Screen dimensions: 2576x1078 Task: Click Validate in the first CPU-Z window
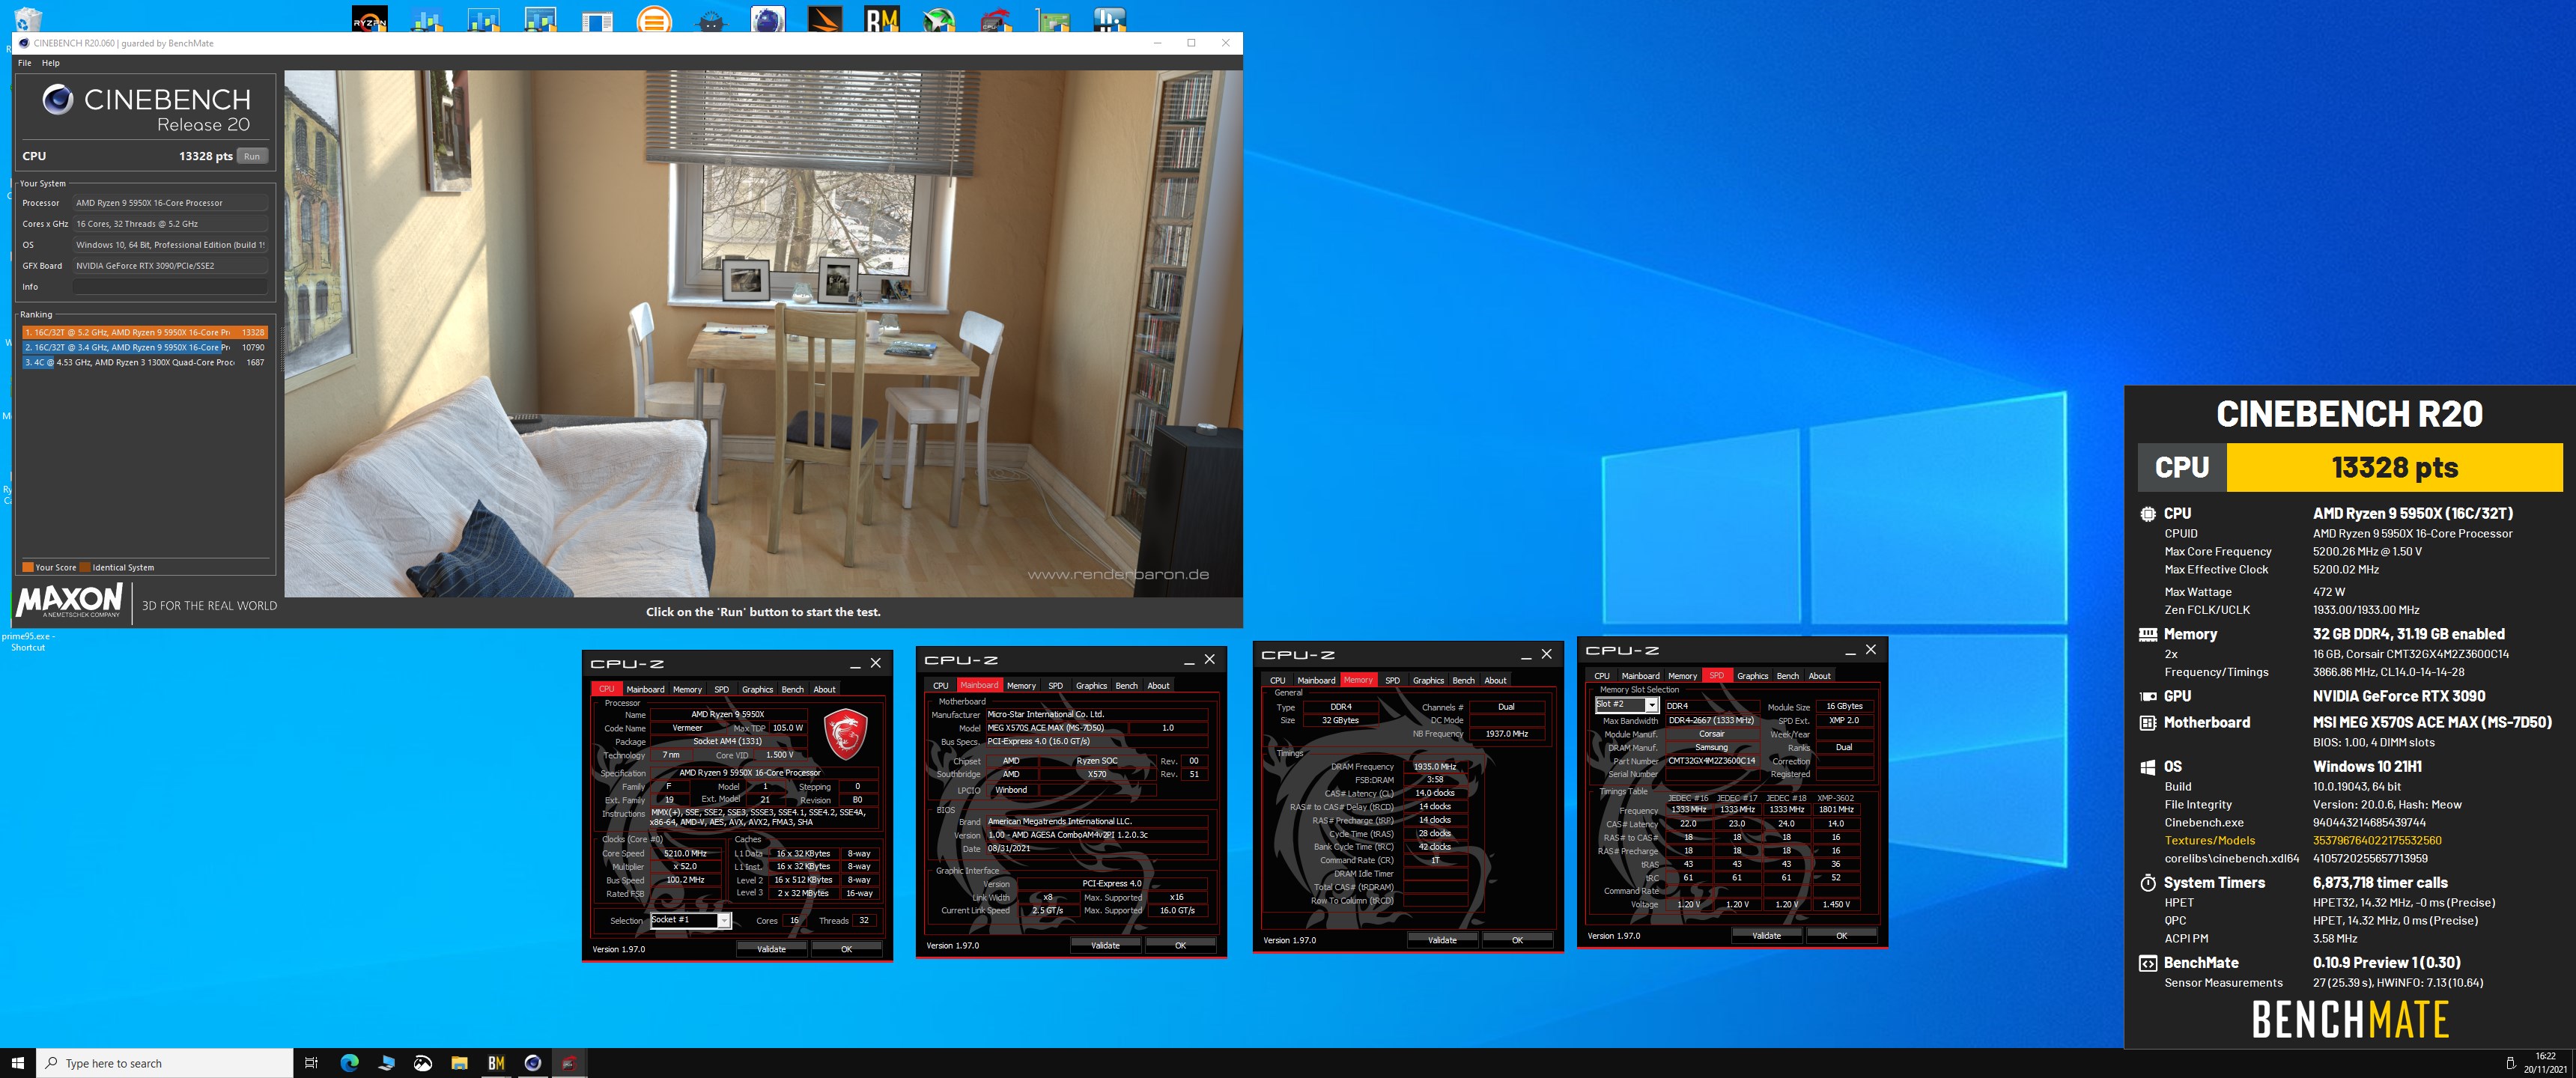coord(771,949)
